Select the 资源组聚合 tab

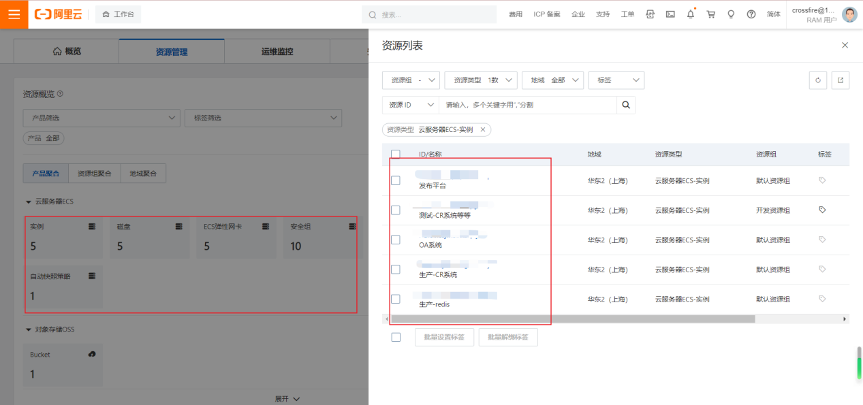95,174
